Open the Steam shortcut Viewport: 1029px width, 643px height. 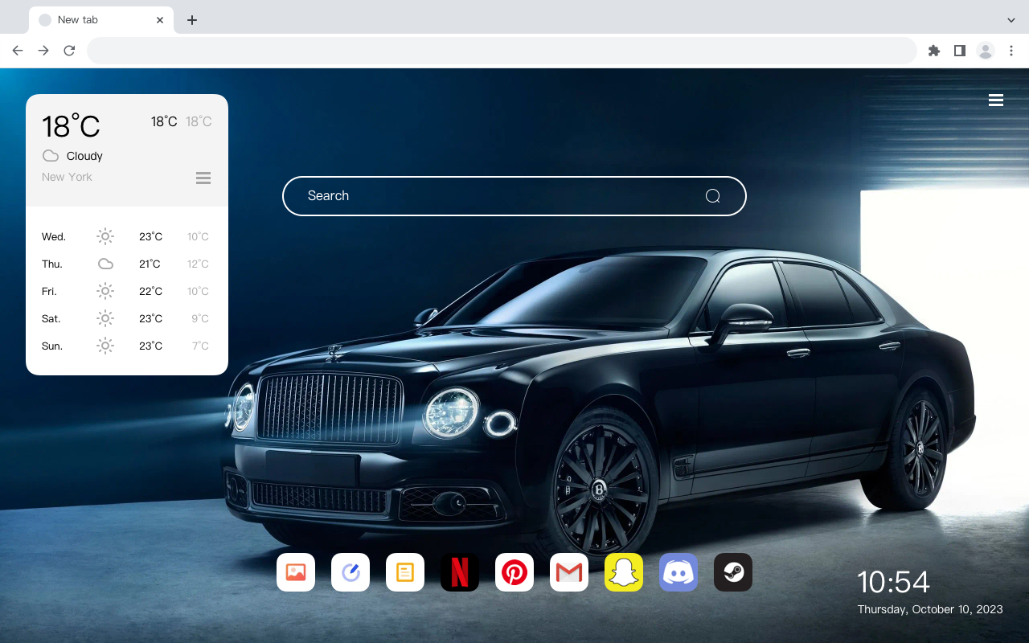[x=733, y=572]
